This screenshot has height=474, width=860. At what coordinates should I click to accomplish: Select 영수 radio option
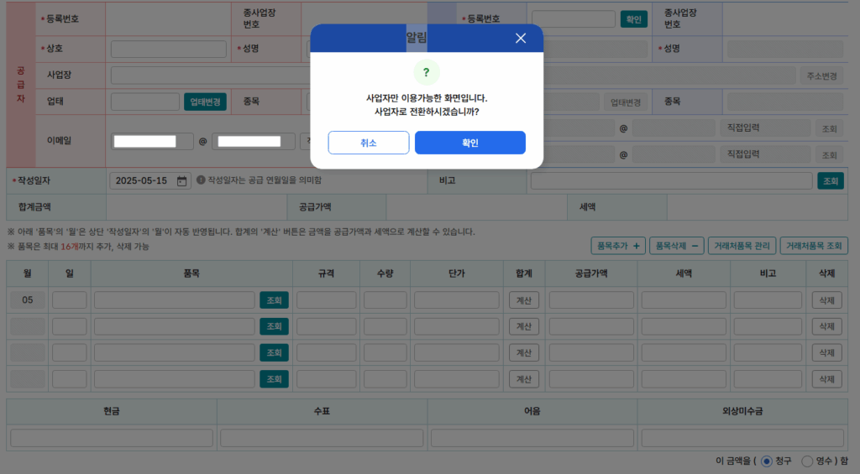pyautogui.click(x=807, y=461)
